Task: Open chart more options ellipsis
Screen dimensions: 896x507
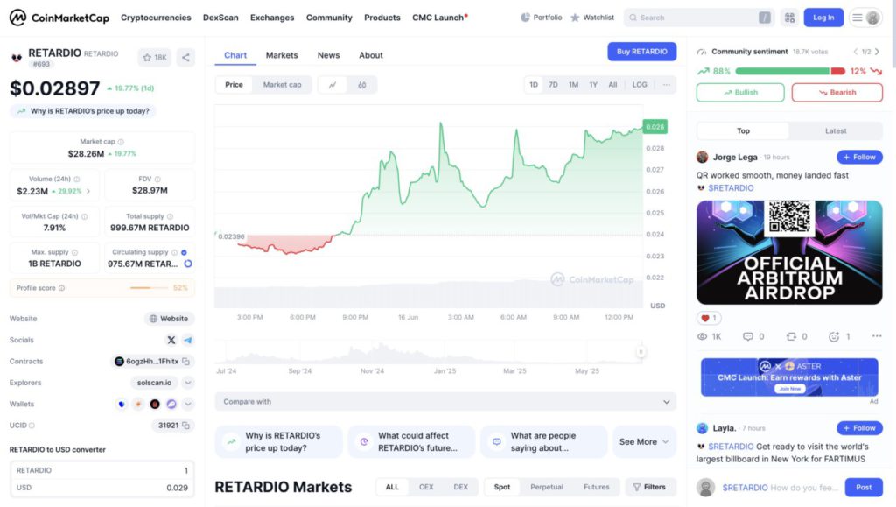Action: pyautogui.click(x=666, y=85)
